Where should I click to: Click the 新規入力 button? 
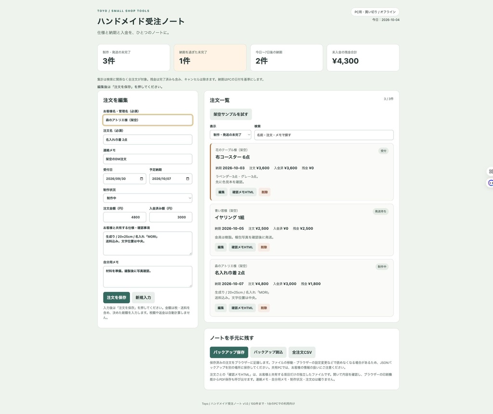tap(143, 298)
